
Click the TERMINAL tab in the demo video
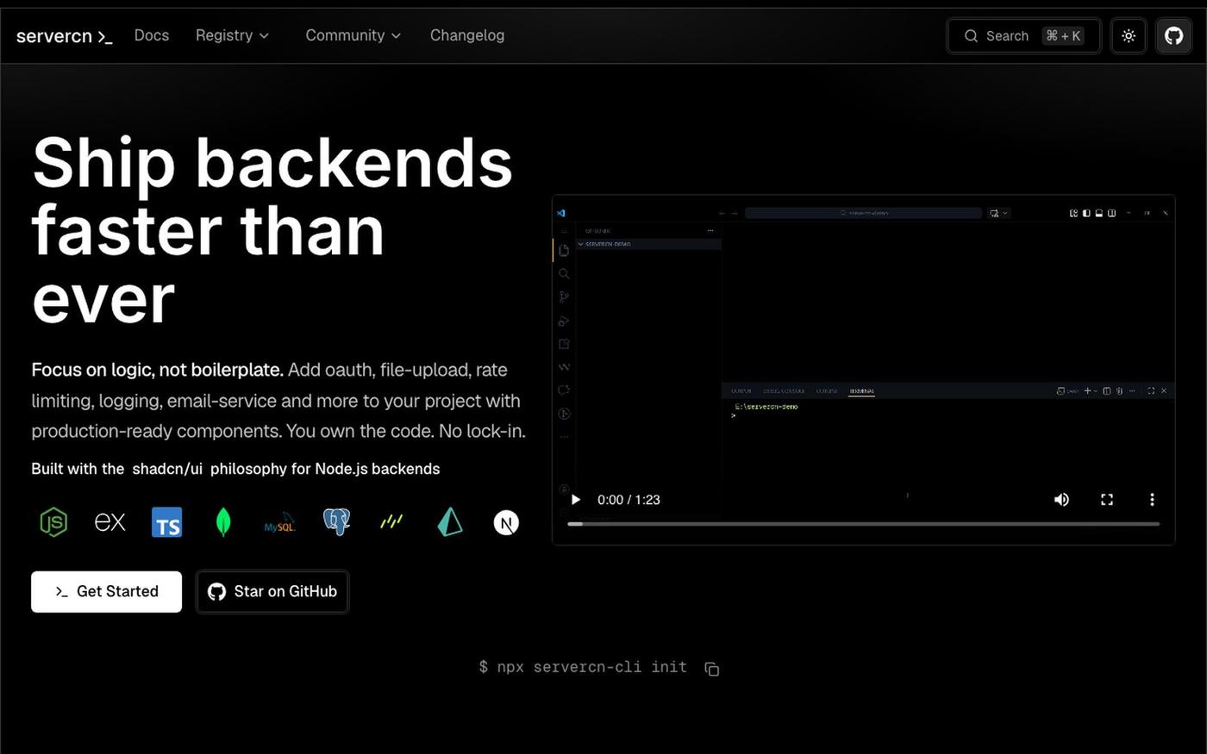(861, 391)
